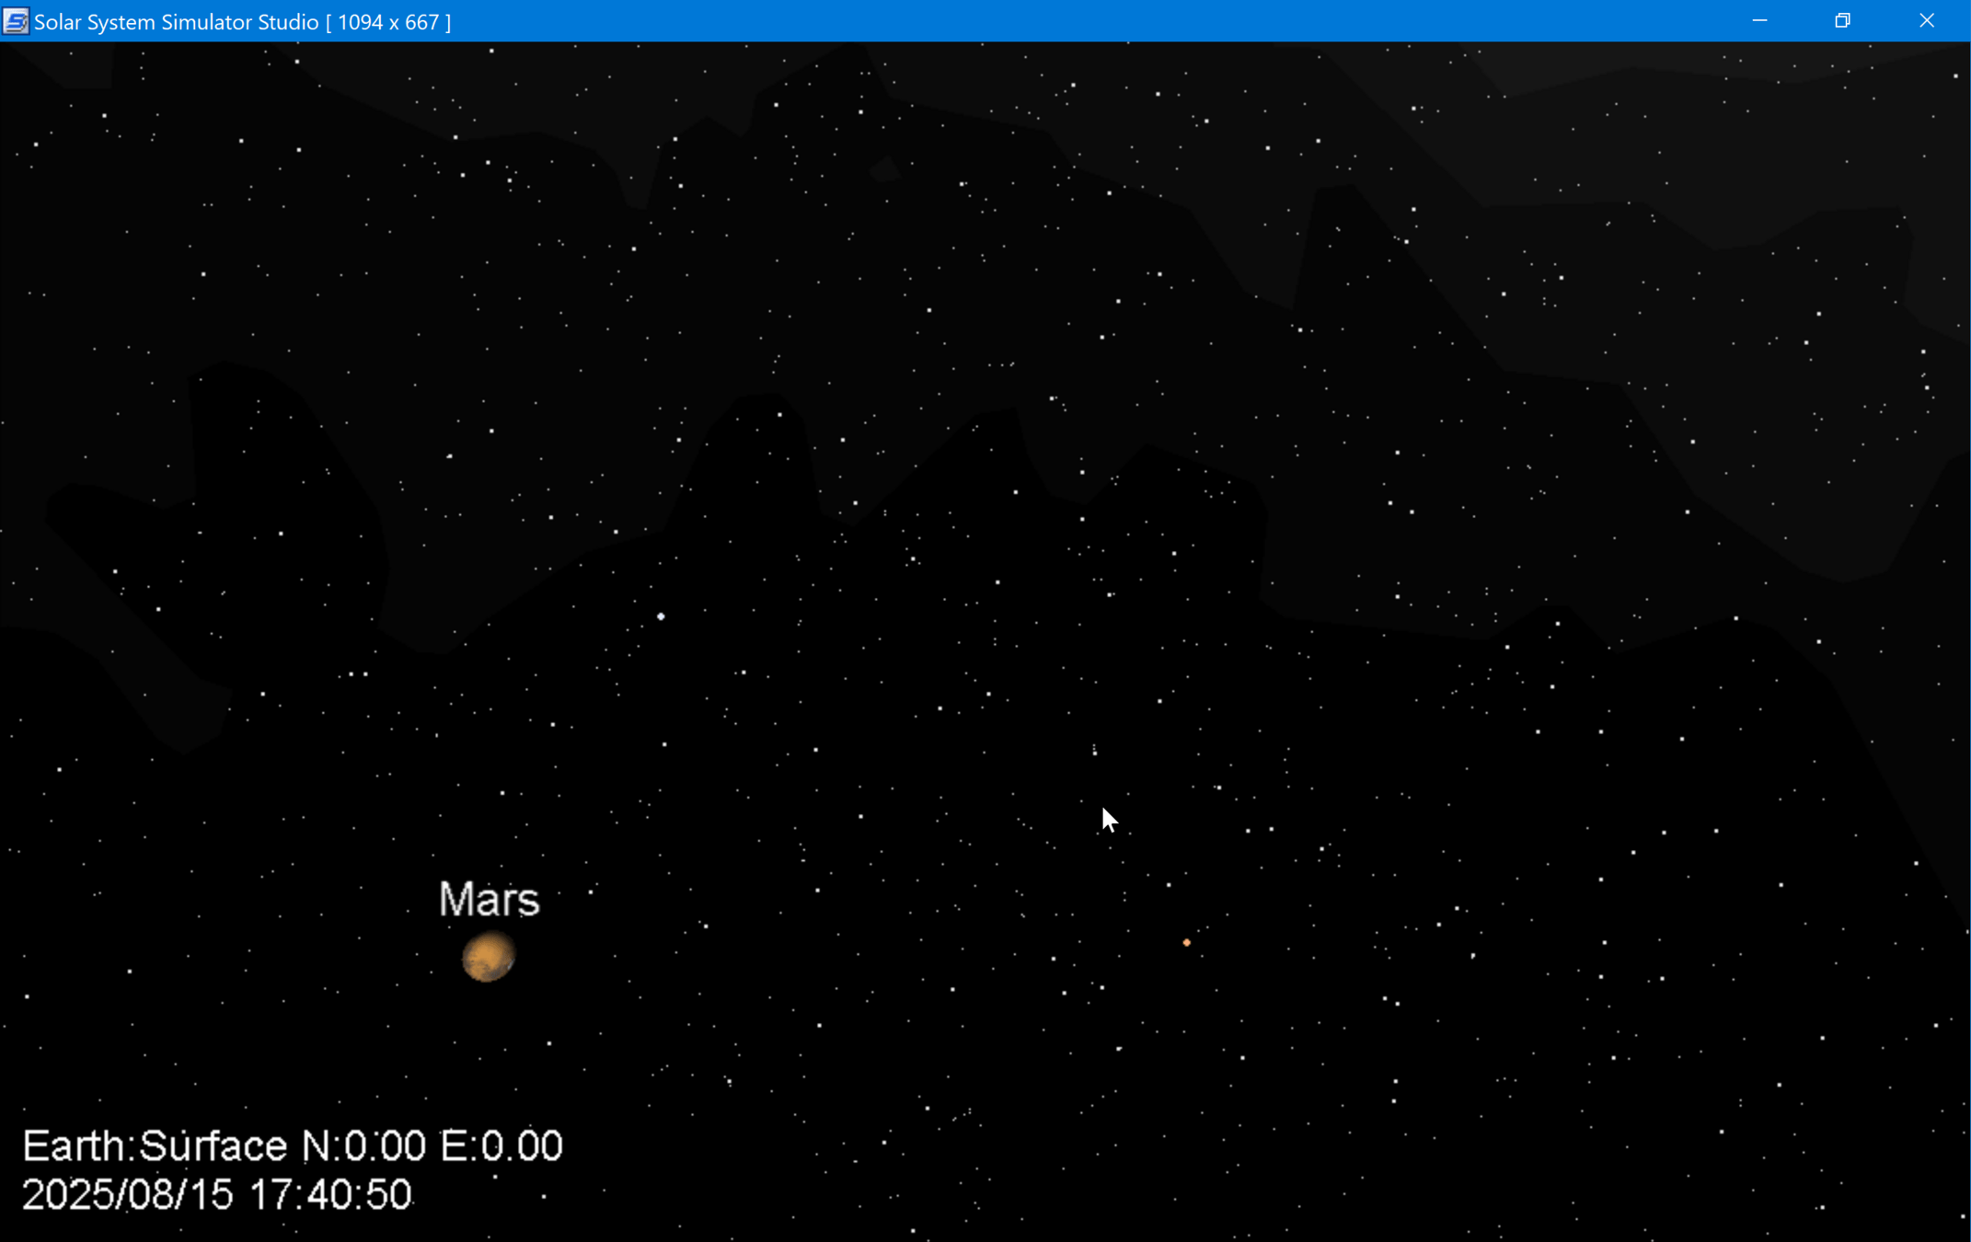Image resolution: width=1971 pixels, height=1242 pixels.
Task: Minimize the Solar System Simulator window
Action: click(x=1759, y=21)
